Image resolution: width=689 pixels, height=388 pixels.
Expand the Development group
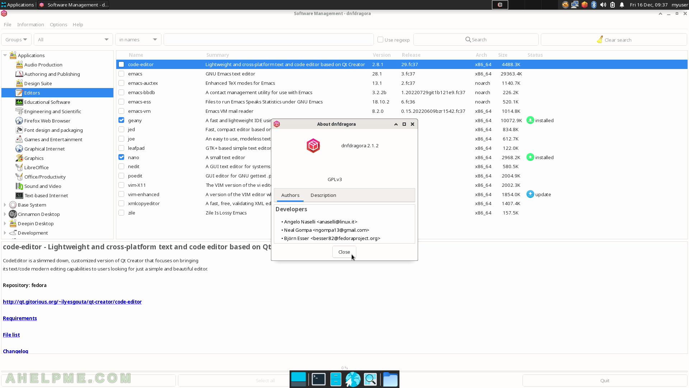[5, 233]
